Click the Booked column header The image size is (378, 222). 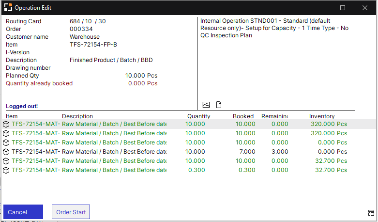243,116
